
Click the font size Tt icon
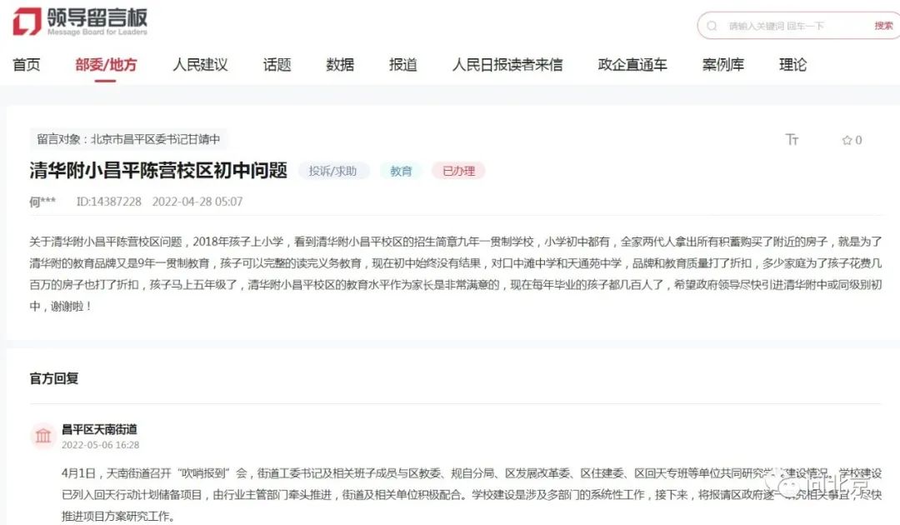pos(792,139)
